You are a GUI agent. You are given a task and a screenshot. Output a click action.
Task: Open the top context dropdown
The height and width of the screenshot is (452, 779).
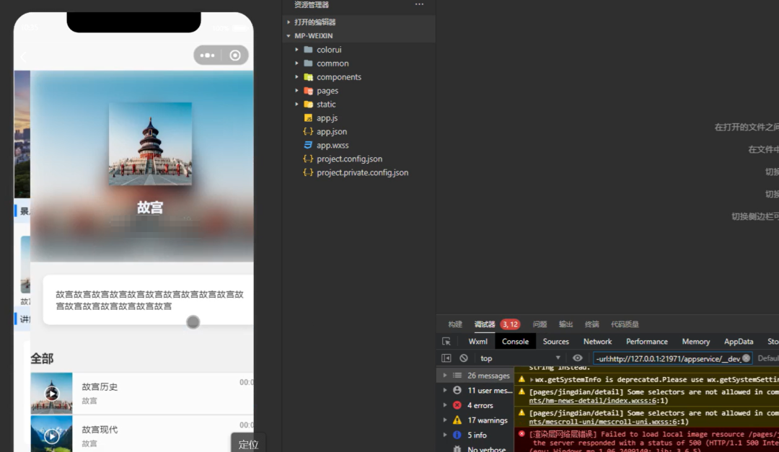[520, 358]
